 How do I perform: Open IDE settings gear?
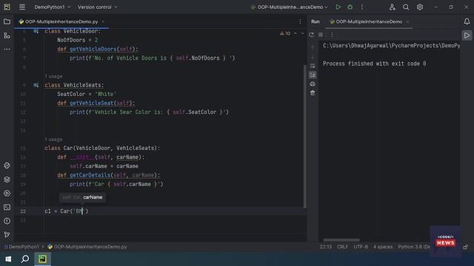pos(420,7)
